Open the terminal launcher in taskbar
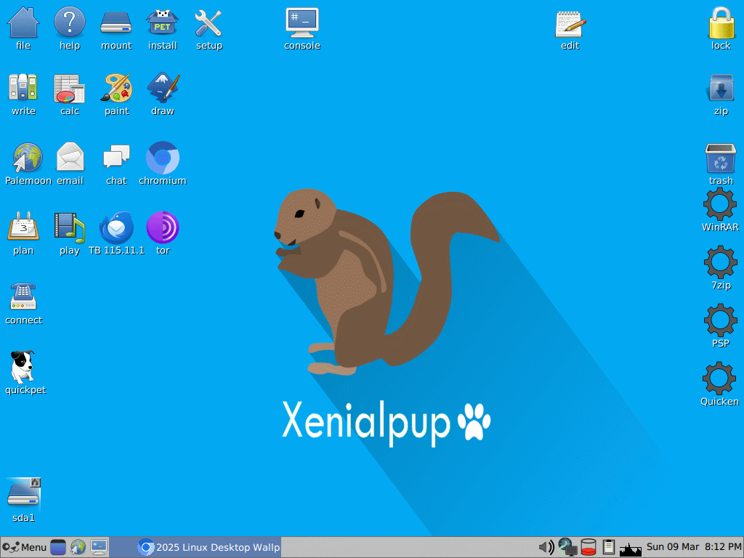 tap(99, 548)
